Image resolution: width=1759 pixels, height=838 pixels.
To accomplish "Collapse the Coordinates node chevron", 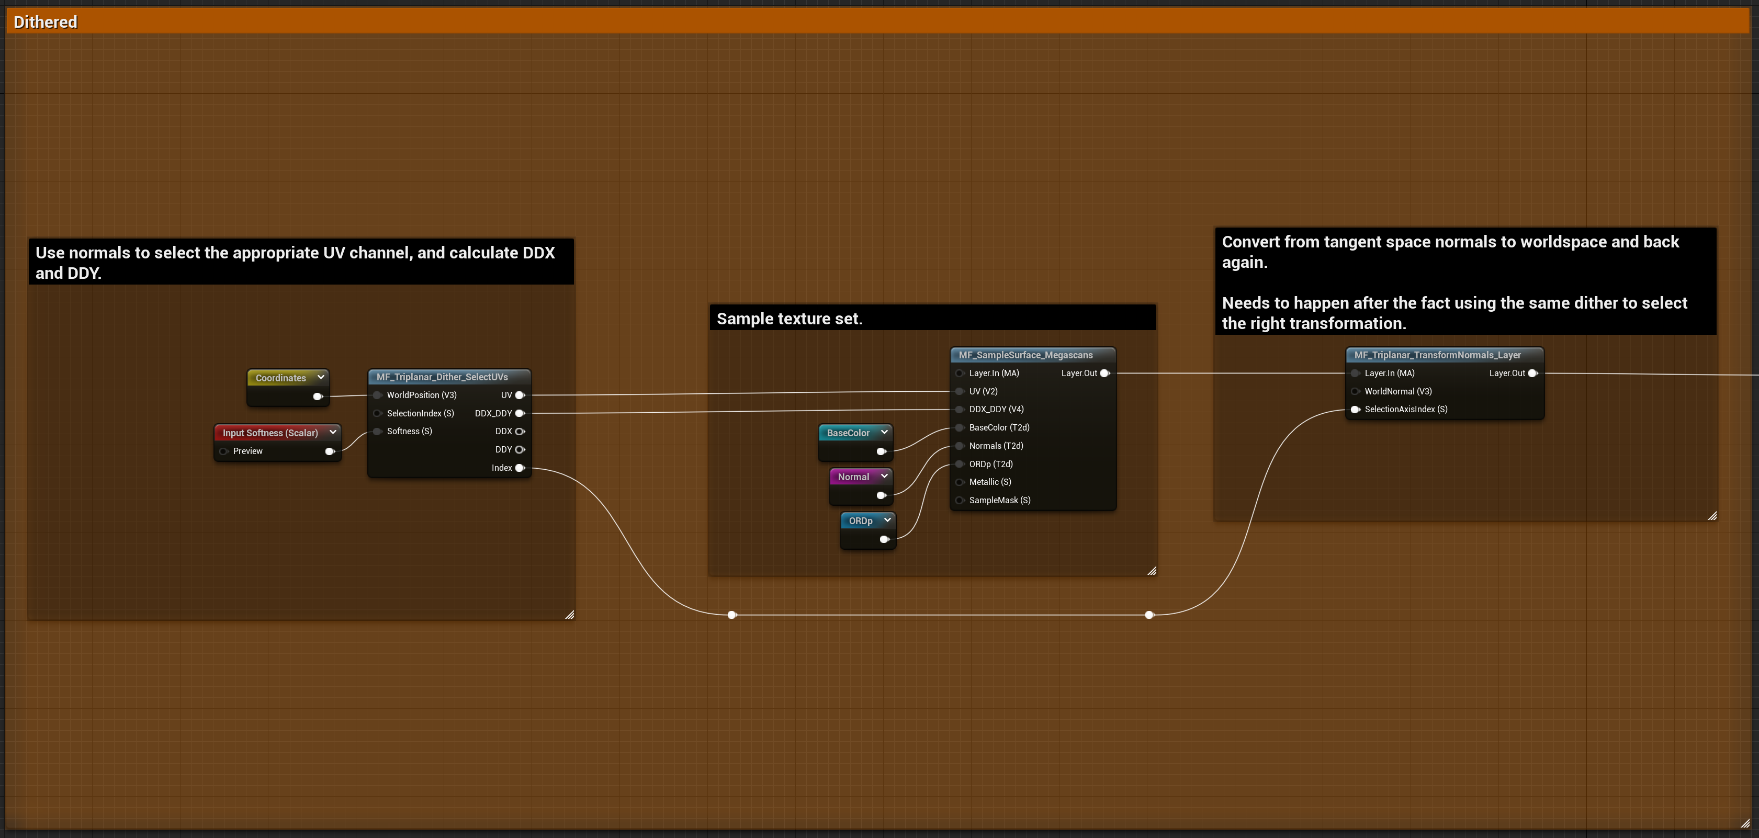I will coord(320,377).
